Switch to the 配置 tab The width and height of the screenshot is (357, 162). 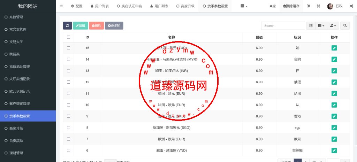pyautogui.click(x=76, y=6)
